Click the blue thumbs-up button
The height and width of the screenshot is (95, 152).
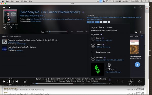click(137, 65)
